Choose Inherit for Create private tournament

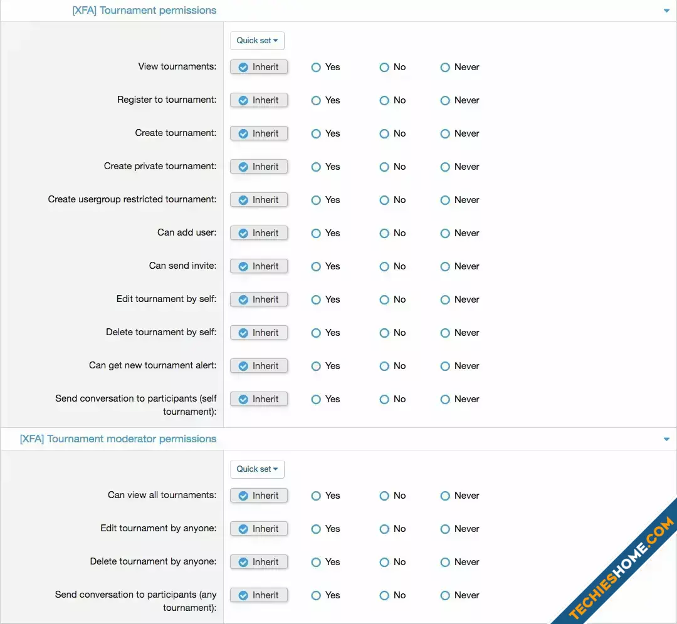click(x=259, y=167)
